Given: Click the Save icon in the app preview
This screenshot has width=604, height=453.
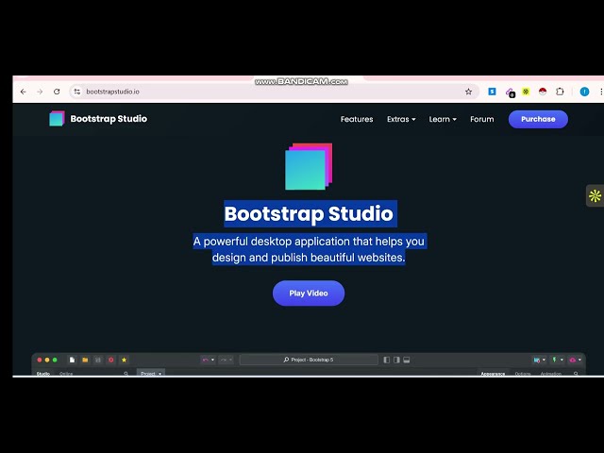Looking at the screenshot, I should tap(98, 360).
